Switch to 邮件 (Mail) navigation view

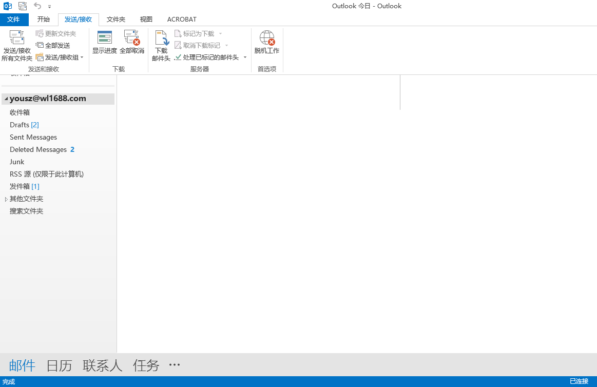tap(22, 365)
